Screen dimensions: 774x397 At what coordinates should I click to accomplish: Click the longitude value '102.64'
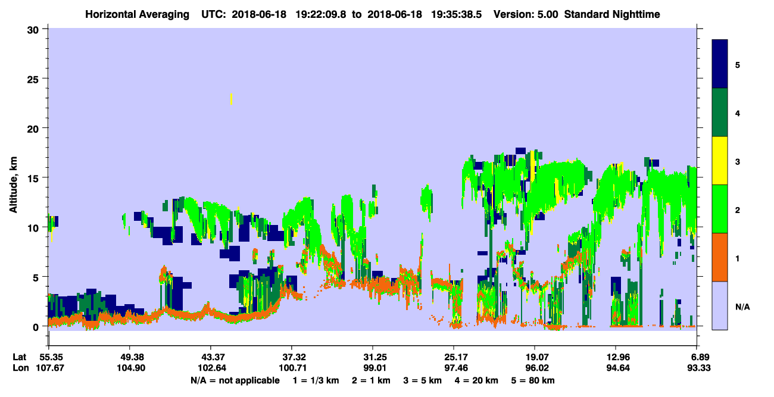pos(211,368)
